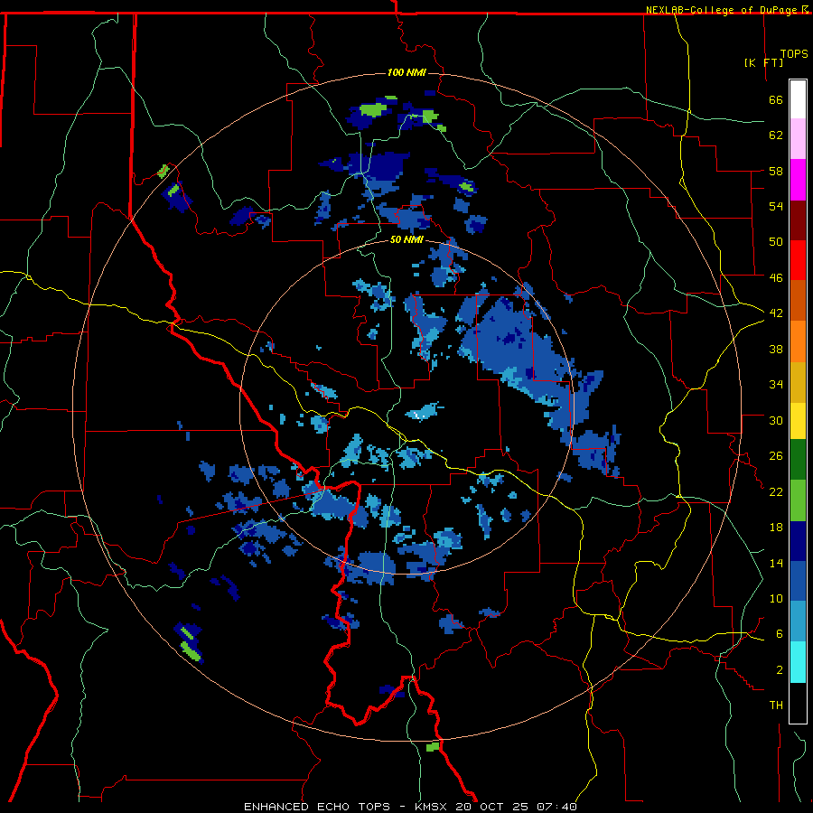
Task: Select the magenta swatch in the color scale
Action: point(798,180)
